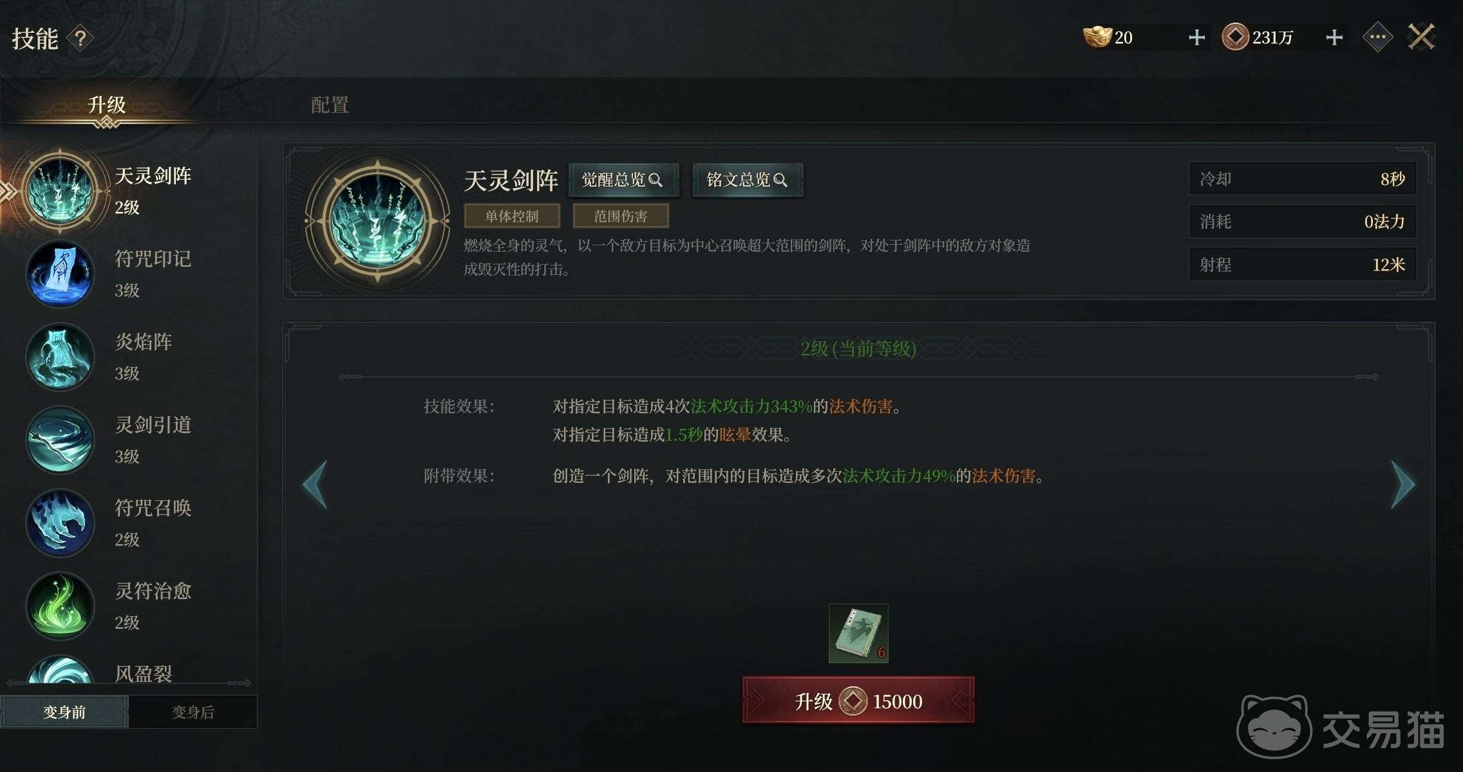Switch to 变身后 skill set

pyautogui.click(x=193, y=712)
